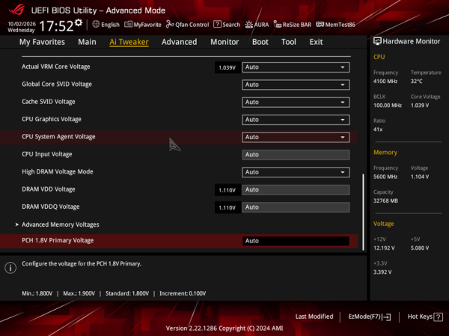Viewport: 449px width, 336px height.
Task: Click the globe language icon
Action: pyautogui.click(x=96, y=25)
